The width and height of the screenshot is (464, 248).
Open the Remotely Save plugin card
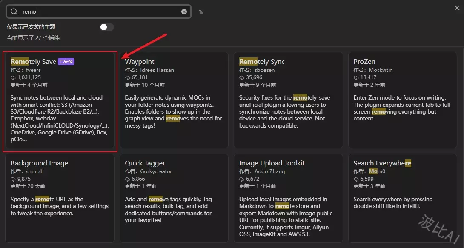tap(60, 100)
